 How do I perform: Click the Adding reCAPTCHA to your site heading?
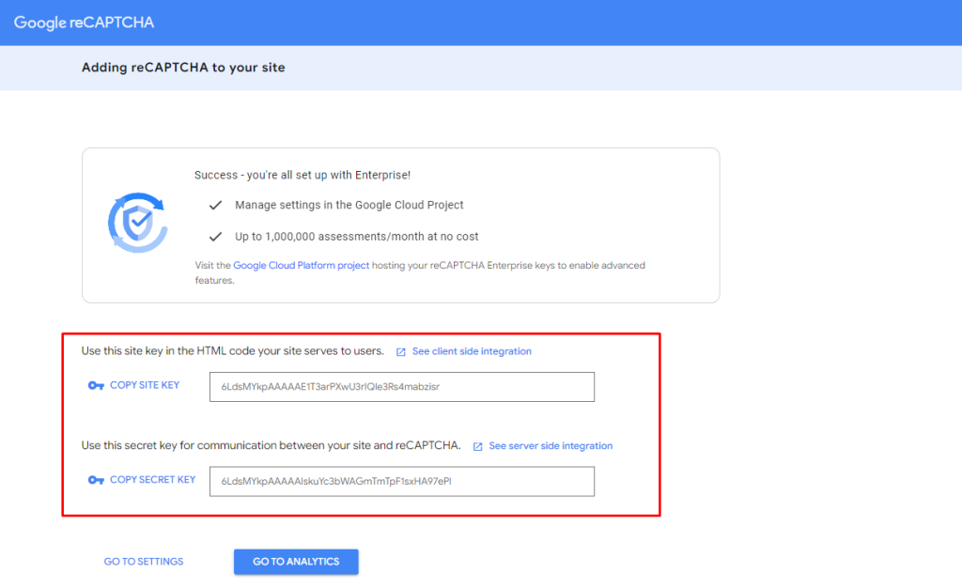(183, 68)
